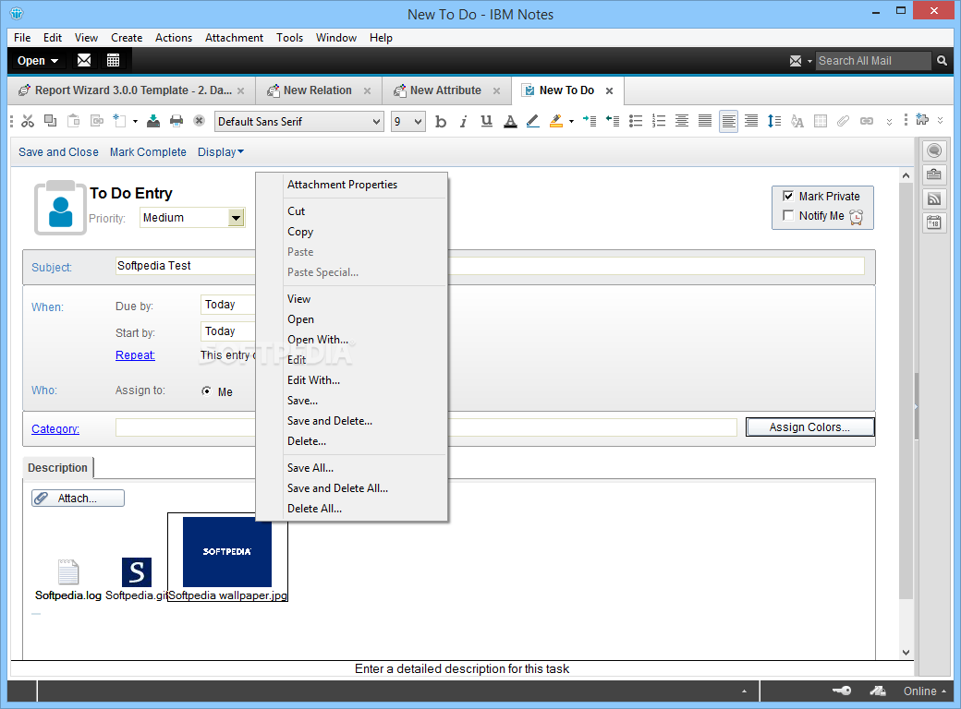The width and height of the screenshot is (961, 709).
Task: Apply numbered list formatting
Action: click(659, 121)
